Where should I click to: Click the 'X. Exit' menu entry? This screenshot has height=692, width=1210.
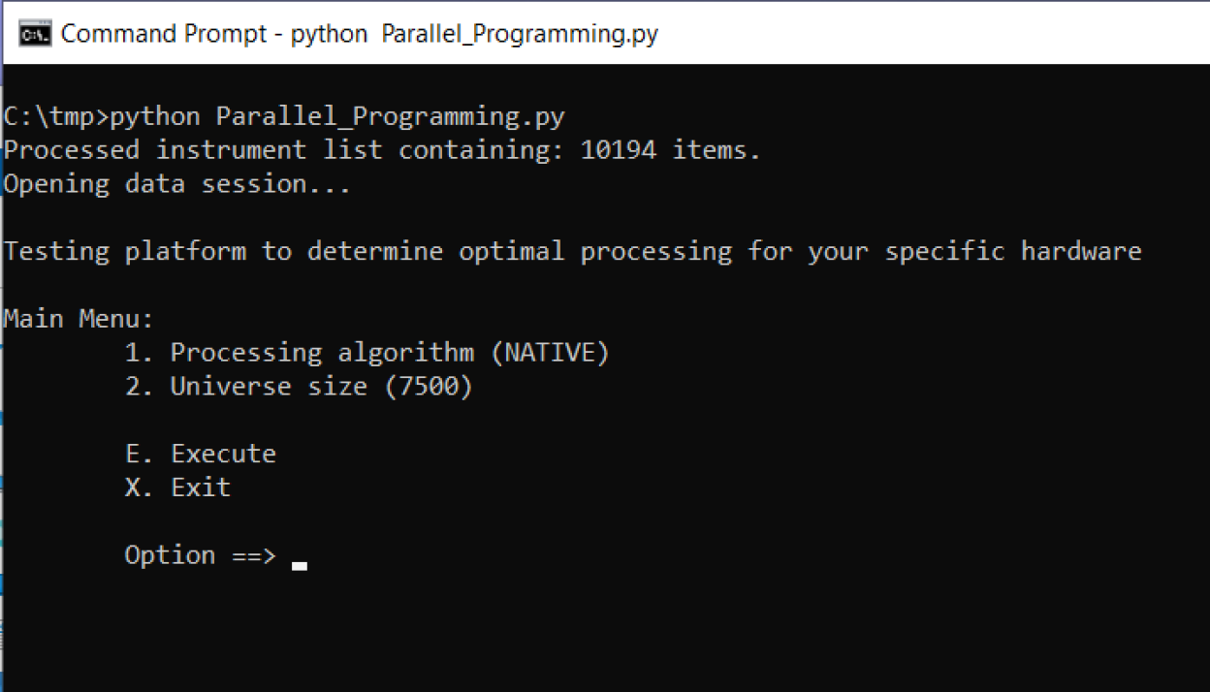click(178, 487)
